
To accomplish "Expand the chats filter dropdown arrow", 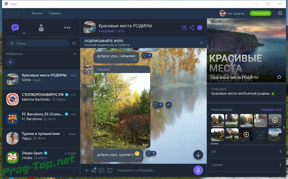I will coord(24,33).
